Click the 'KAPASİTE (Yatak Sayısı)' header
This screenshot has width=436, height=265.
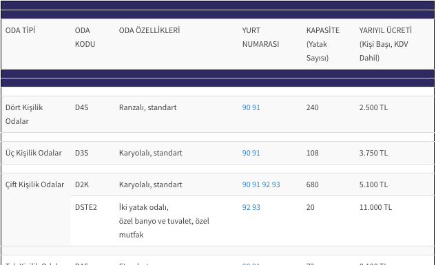[x=323, y=44]
